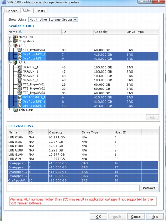Select the LUN 8188 row
The image size is (166, 222).
(83, 146)
